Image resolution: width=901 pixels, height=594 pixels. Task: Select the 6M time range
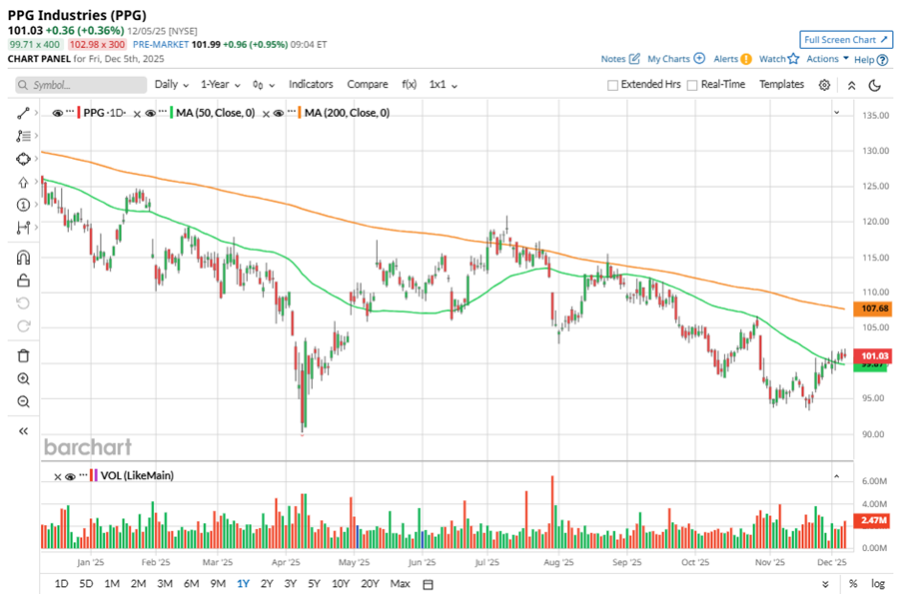click(x=192, y=584)
